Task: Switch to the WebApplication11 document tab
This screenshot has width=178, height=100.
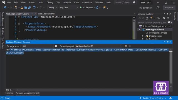Action: pos(46,14)
